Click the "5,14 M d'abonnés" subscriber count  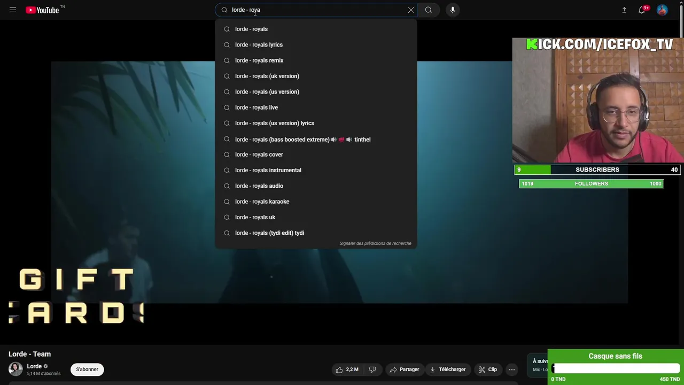pyautogui.click(x=44, y=374)
